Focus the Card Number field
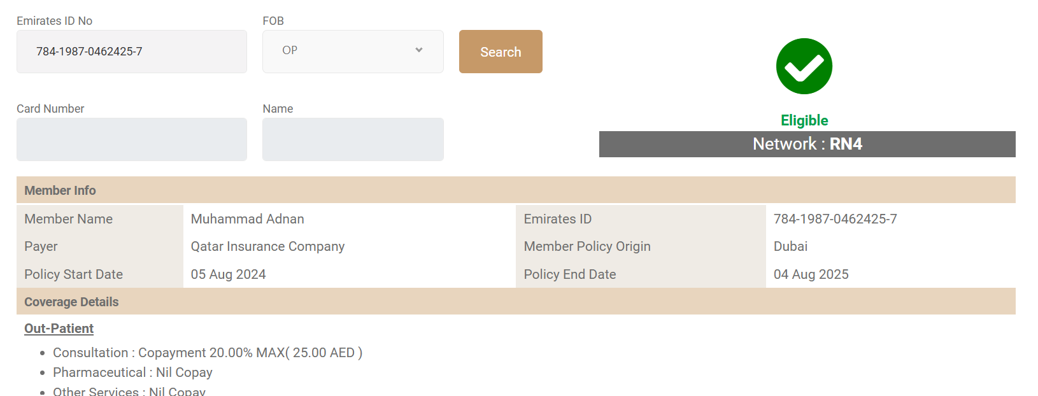Screen dimensions: 1038x396 point(131,139)
